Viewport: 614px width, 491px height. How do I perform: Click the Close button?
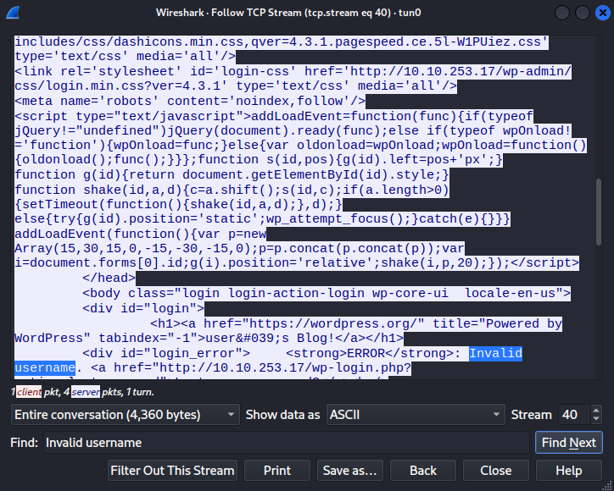pos(496,471)
